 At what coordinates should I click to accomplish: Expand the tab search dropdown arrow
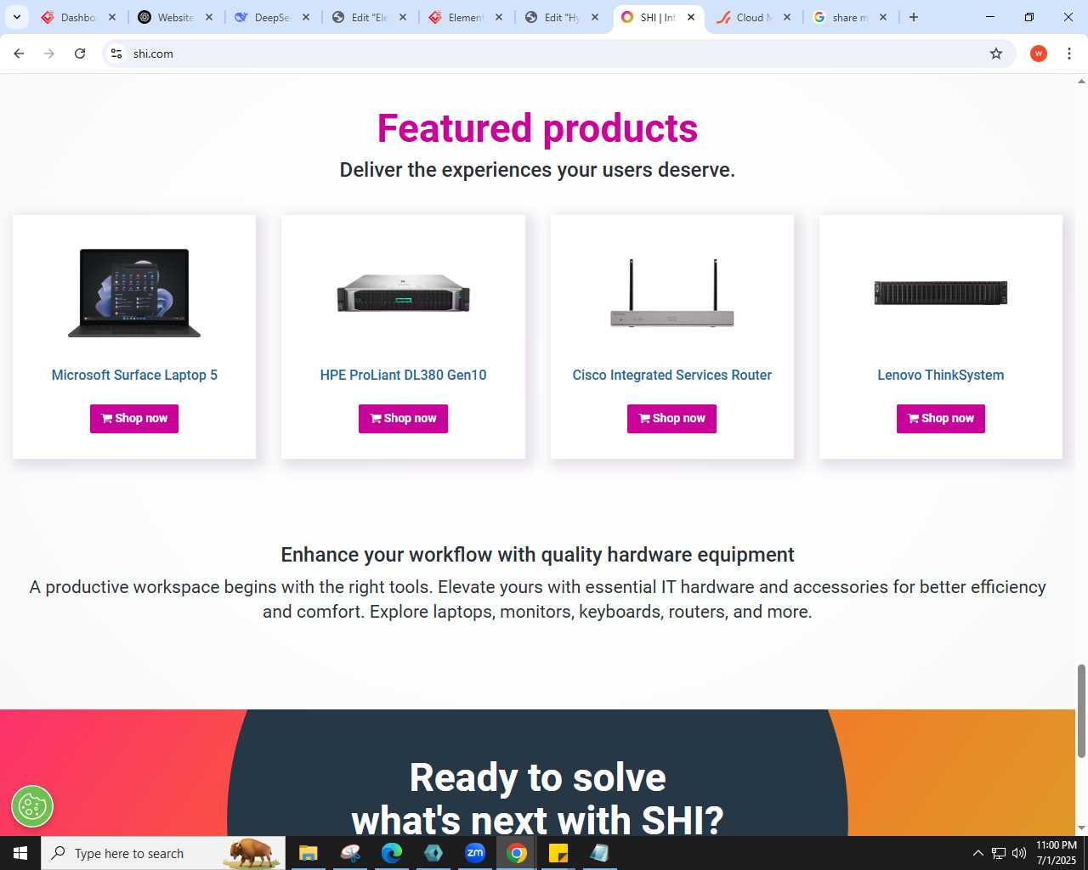tap(17, 17)
